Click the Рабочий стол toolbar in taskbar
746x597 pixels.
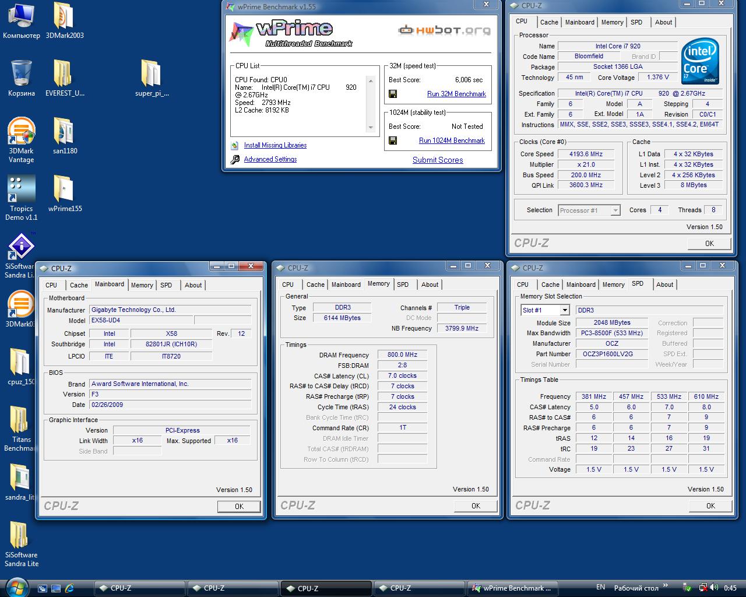(636, 588)
